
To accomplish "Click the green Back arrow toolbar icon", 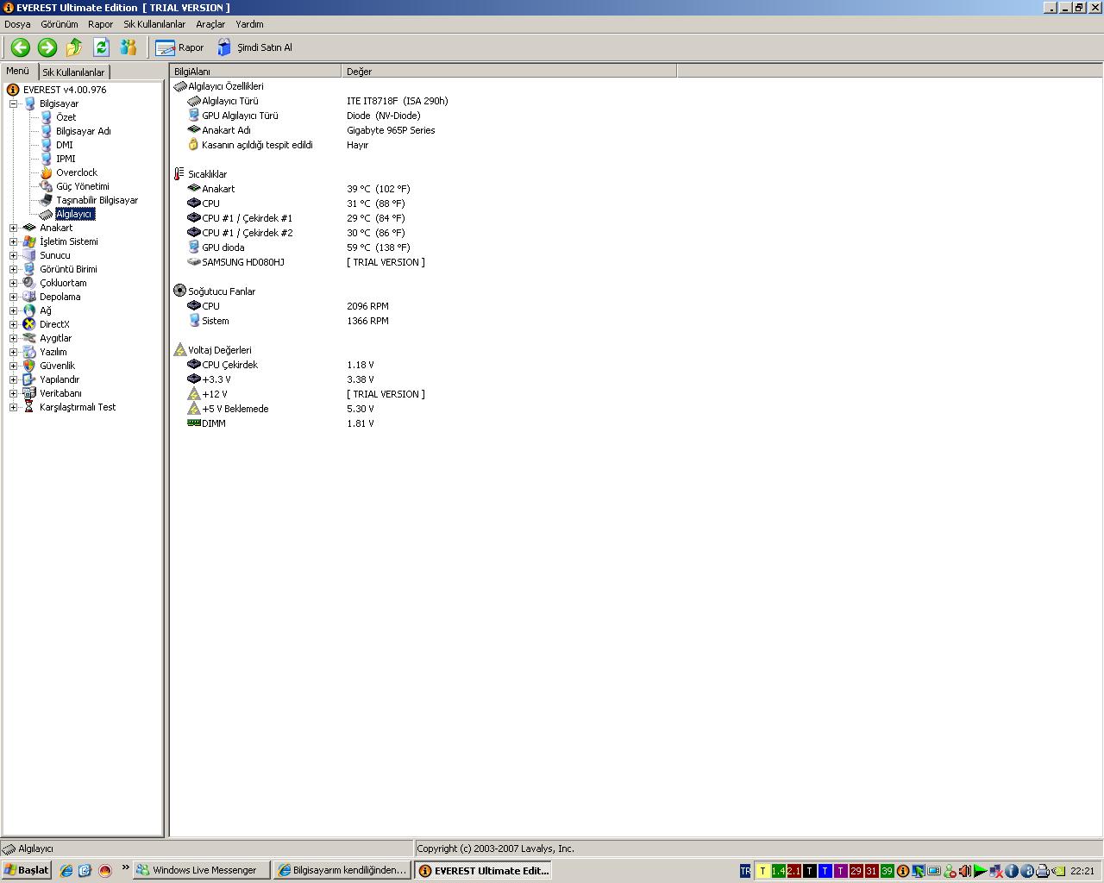I will 21,47.
